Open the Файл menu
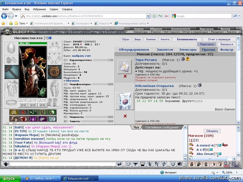The image size is (243, 182). pos(5,9)
